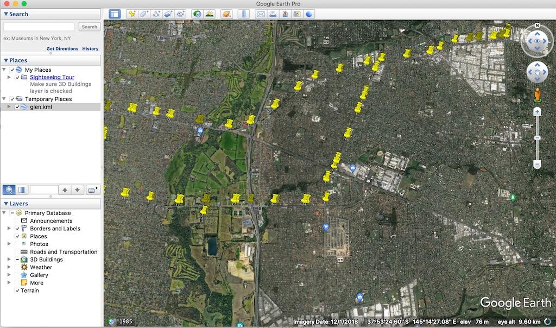Open the Ruler measurement tool
556x328 pixels.
[243, 14]
